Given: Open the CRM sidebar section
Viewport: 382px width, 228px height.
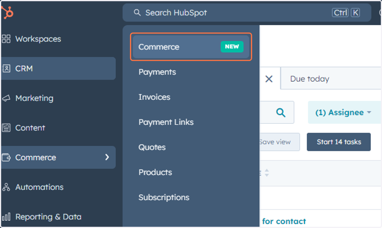Looking at the screenshot, I should click(58, 68).
